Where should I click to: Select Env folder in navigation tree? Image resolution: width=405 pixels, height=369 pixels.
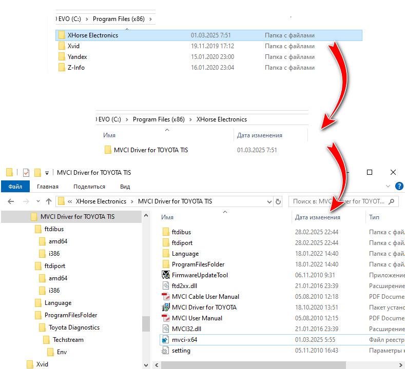click(x=62, y=352)
